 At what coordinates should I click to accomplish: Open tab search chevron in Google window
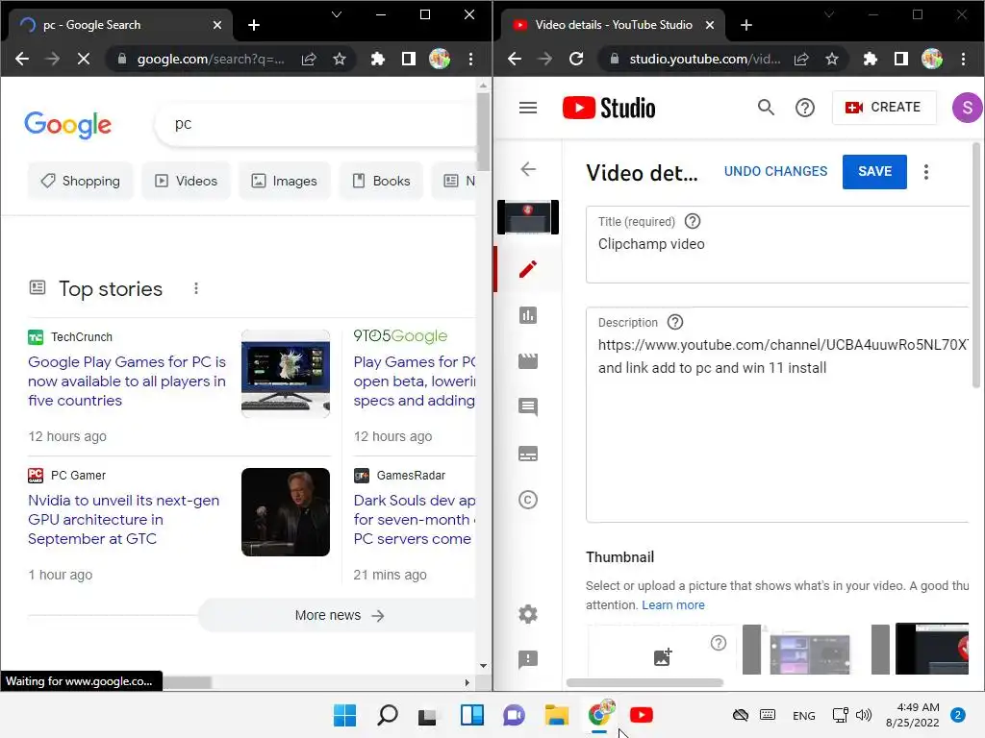click(337, 14)
